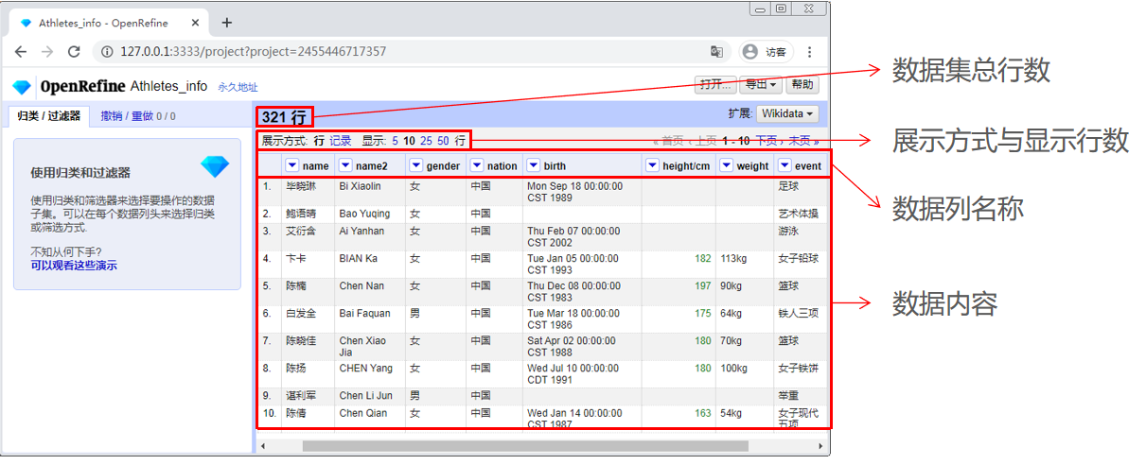Click the horizontal scrollbar thumb of the table
Image resolution: width=1146 pixels, height=465 pixels.
(525, 445)
